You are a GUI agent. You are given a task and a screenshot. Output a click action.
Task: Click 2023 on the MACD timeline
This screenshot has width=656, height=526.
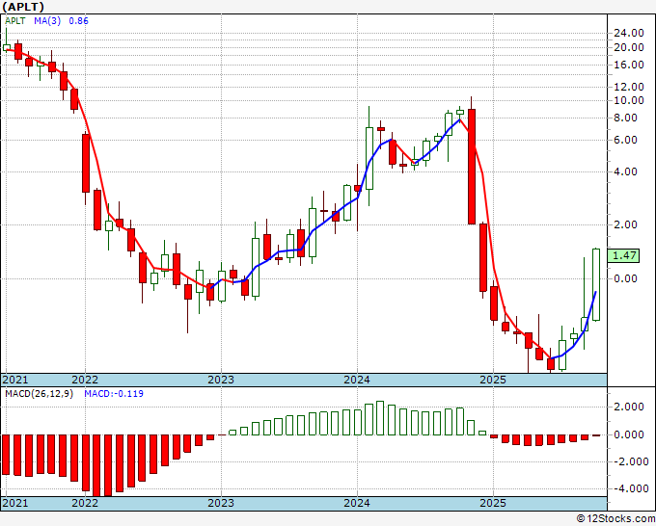click(221, 503)
